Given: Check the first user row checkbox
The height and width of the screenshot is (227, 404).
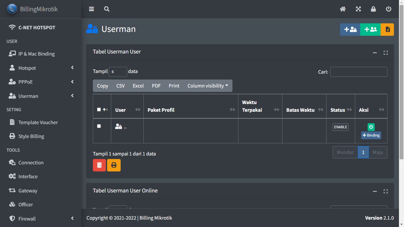Looking at the screenshot, I should click(99, 126).
